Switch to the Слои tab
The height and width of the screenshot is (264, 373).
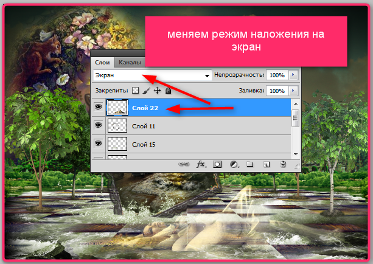(x=102, y=63)
